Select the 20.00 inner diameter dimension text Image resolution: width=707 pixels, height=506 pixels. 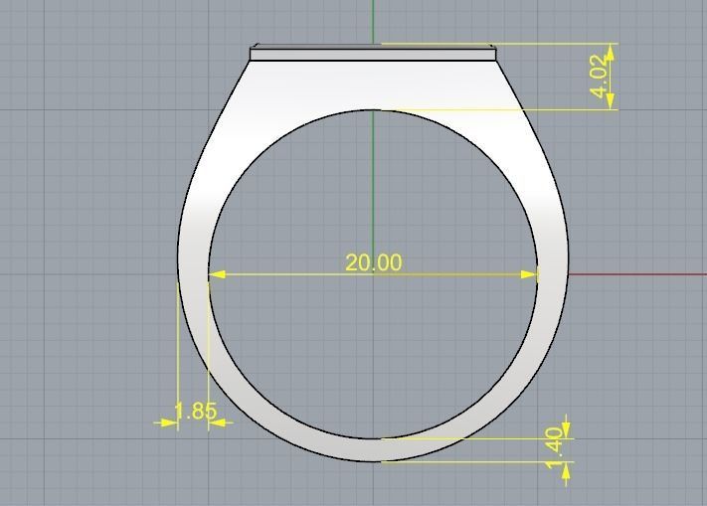tap(373, 262)
